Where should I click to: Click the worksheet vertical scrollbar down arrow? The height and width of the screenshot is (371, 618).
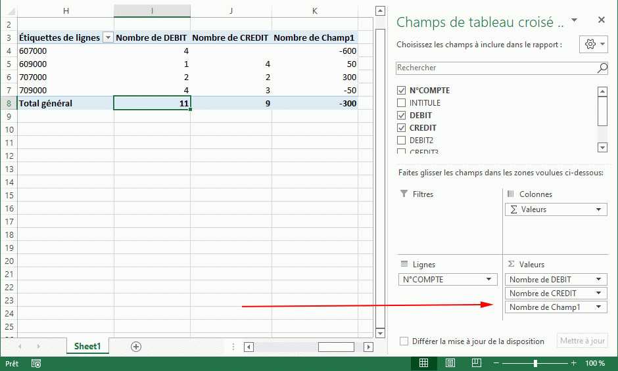[x=380, y=333]
